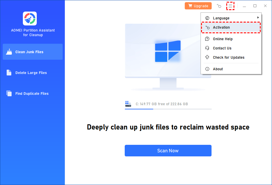Close the application window
This screenshot has height=185, width=272.
pos(265,6)
